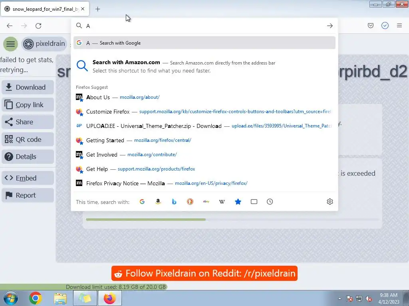
Task: Search bookmarks with star icon
Action: pyautogui.click(x=238, y=202)
